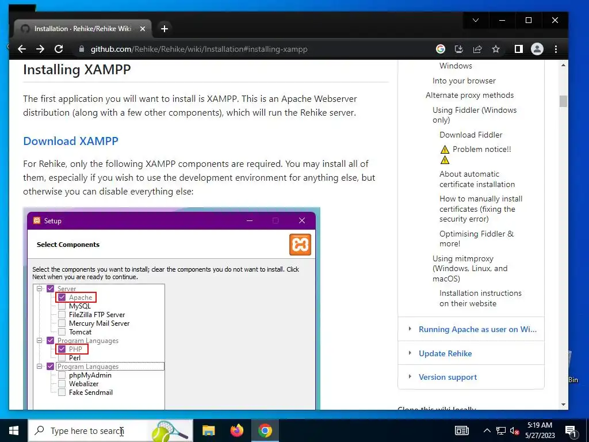
Task: Click the Apache checkbox in setup image
Action: click(x=62, y=298)
